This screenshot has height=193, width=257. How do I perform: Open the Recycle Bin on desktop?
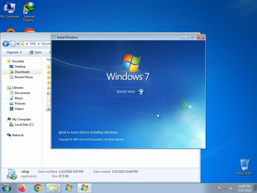coord(244,167)
